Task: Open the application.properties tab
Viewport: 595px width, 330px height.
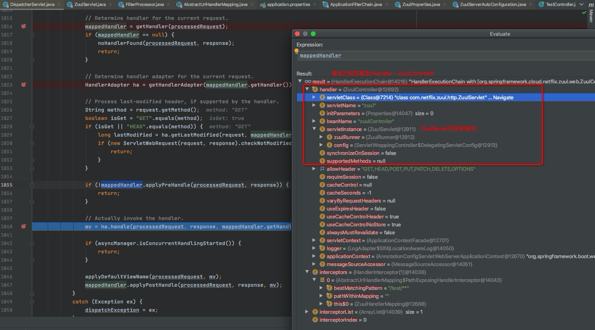Action: (x=288, y=4)
